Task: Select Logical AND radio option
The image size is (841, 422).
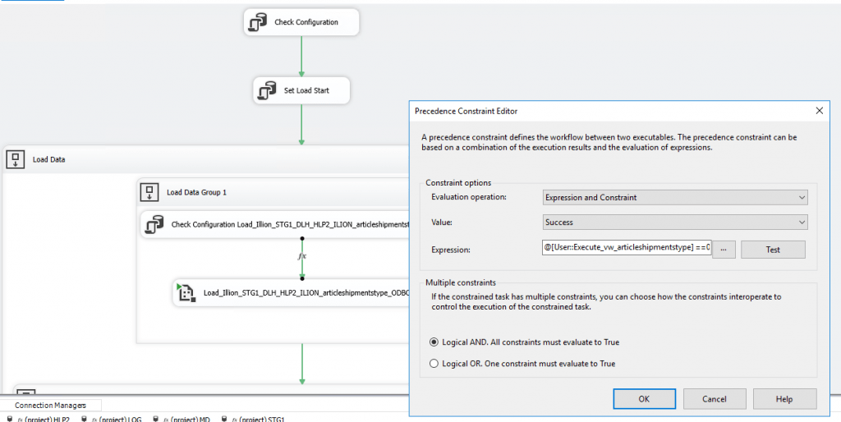Action: tap(435, 342)
